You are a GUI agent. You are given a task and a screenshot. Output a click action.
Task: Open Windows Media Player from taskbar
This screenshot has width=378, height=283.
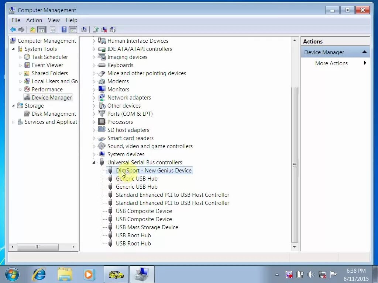coord(89,274)
